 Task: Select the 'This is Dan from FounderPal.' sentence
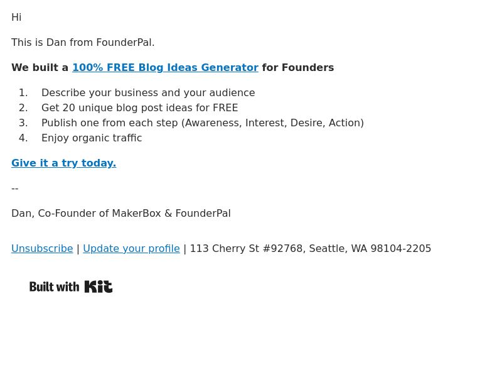pyautogui.click(x=83, y=42)
